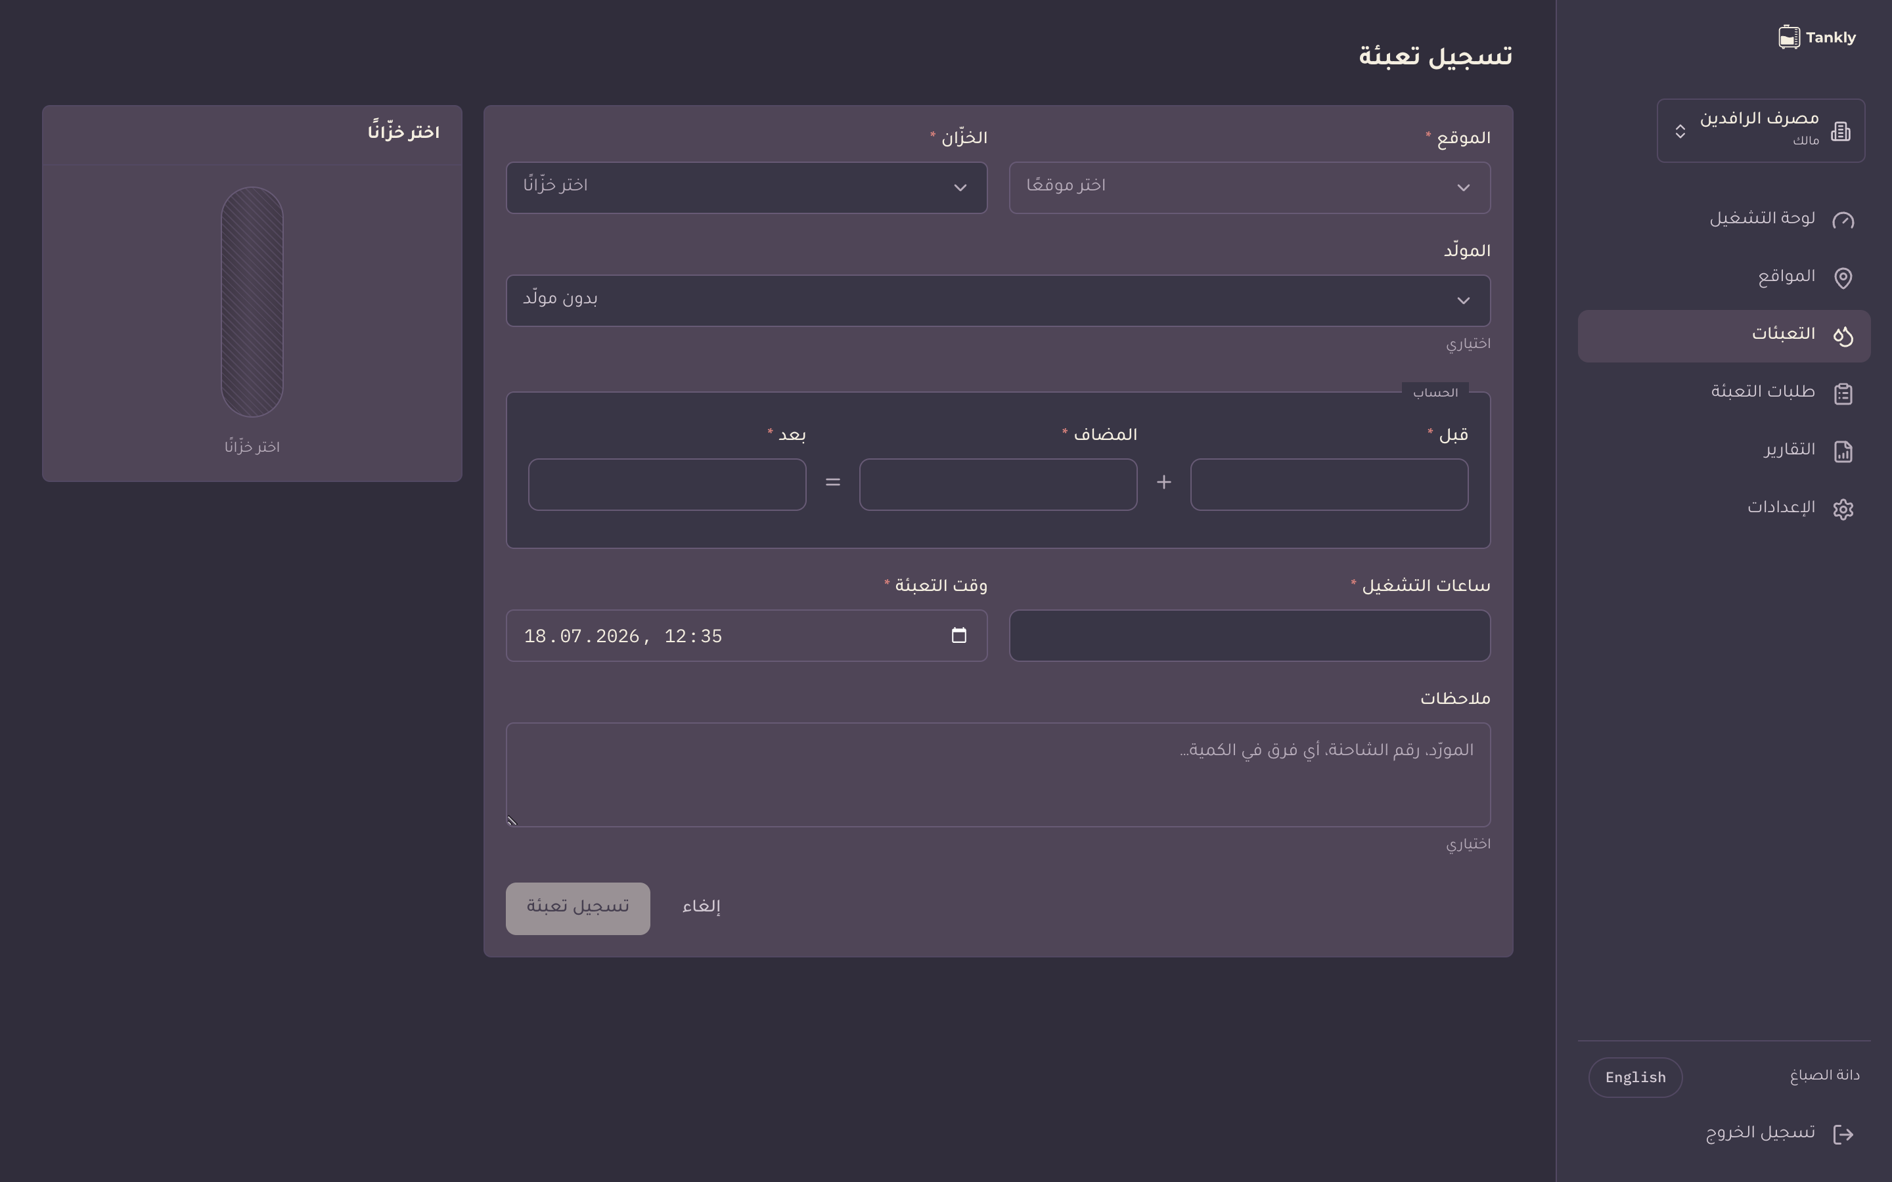Click the clipboard icon for طلبات التعبئة

[x=1843, y=393]
